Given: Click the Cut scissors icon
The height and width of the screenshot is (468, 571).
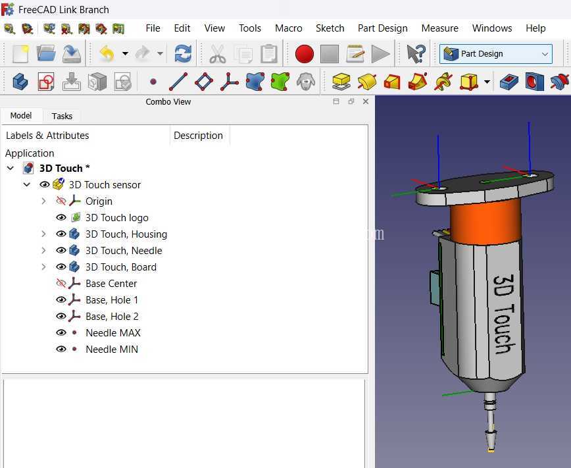Looking at the screenshot, I should pyautogui.click(x=217, y=54).
